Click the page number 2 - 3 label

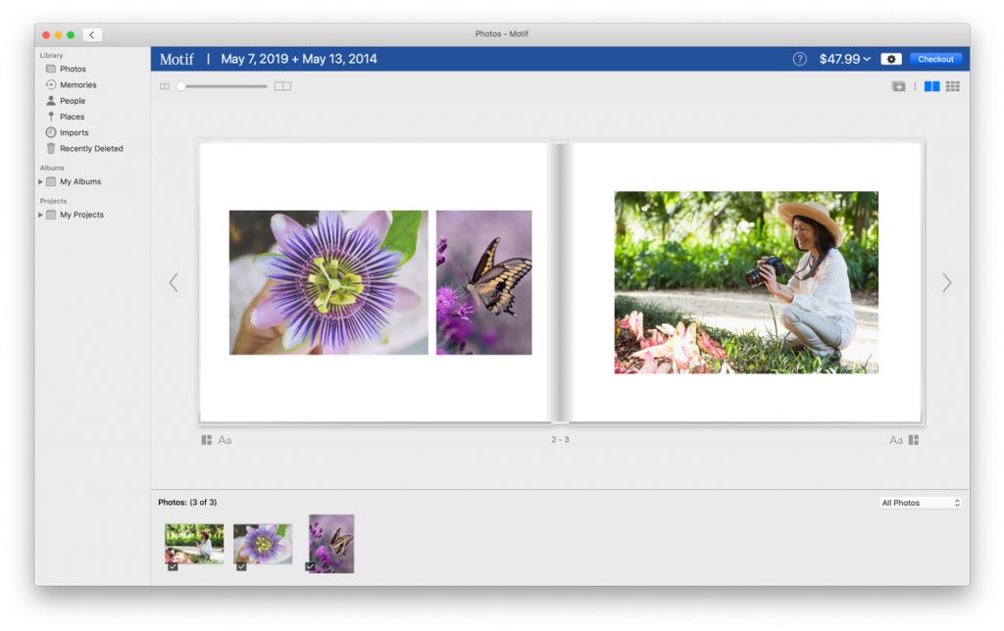tap(560, 440)
